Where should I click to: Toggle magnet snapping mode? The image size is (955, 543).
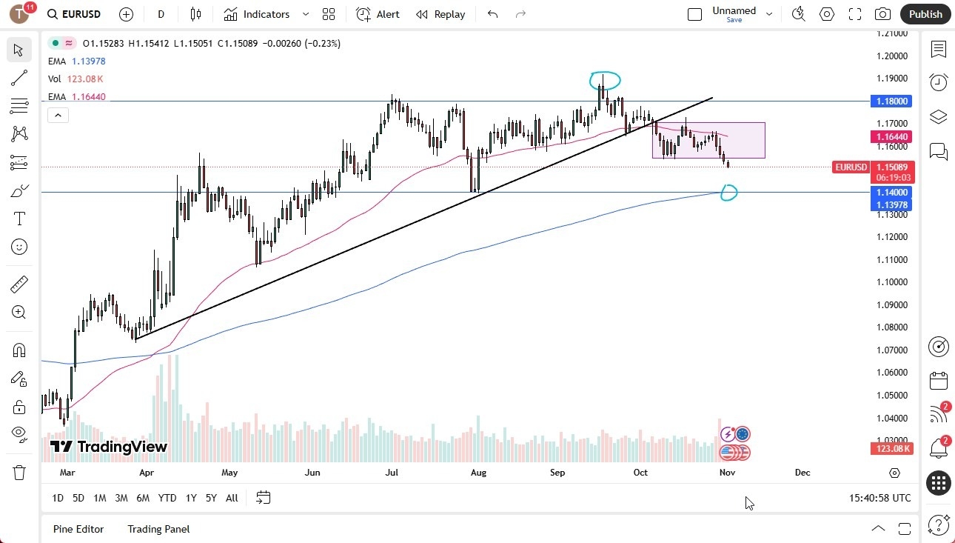(x=19, y=350)
